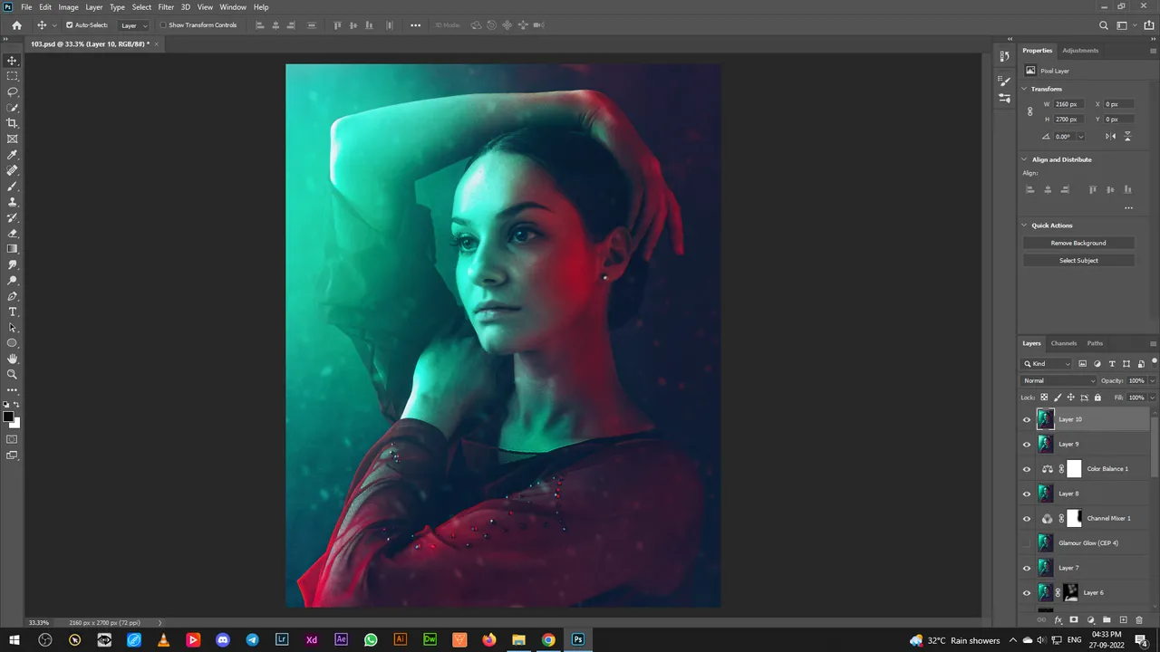
Task: Select the Brush tool
Action: 13,186
